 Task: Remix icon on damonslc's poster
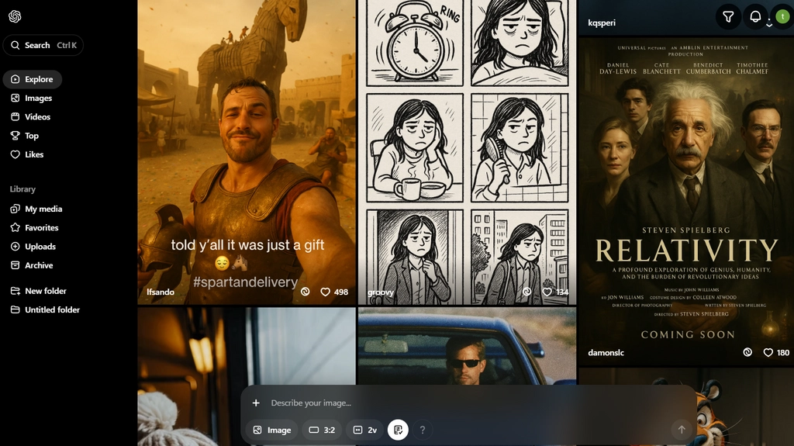tap(747, 352)
